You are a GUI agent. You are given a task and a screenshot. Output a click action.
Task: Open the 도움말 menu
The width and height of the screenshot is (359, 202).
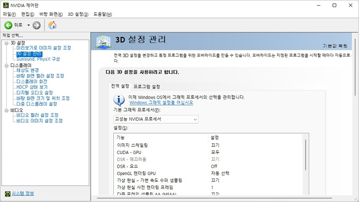[103, 14]
